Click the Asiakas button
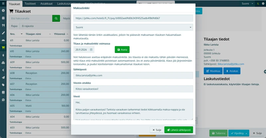Screen dimensions: 266x138 (x=232, y=71)
